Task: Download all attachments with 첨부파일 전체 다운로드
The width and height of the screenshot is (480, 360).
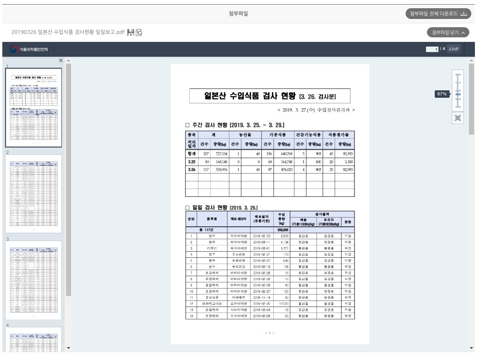Action: click(438, 13)
